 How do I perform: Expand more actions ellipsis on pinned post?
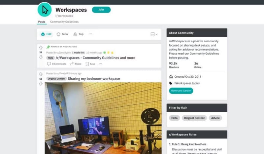pyautogui.click(x=100, y=64)
